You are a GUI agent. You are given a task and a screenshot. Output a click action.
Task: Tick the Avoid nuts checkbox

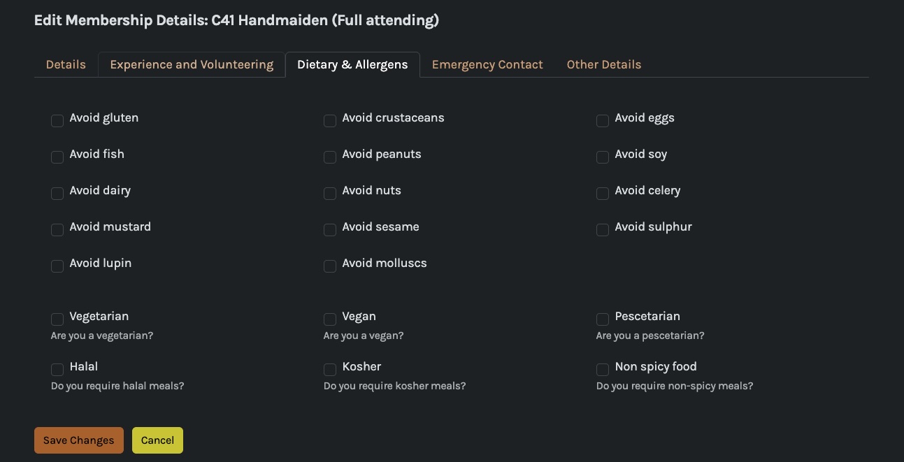[x=330, y=194]
